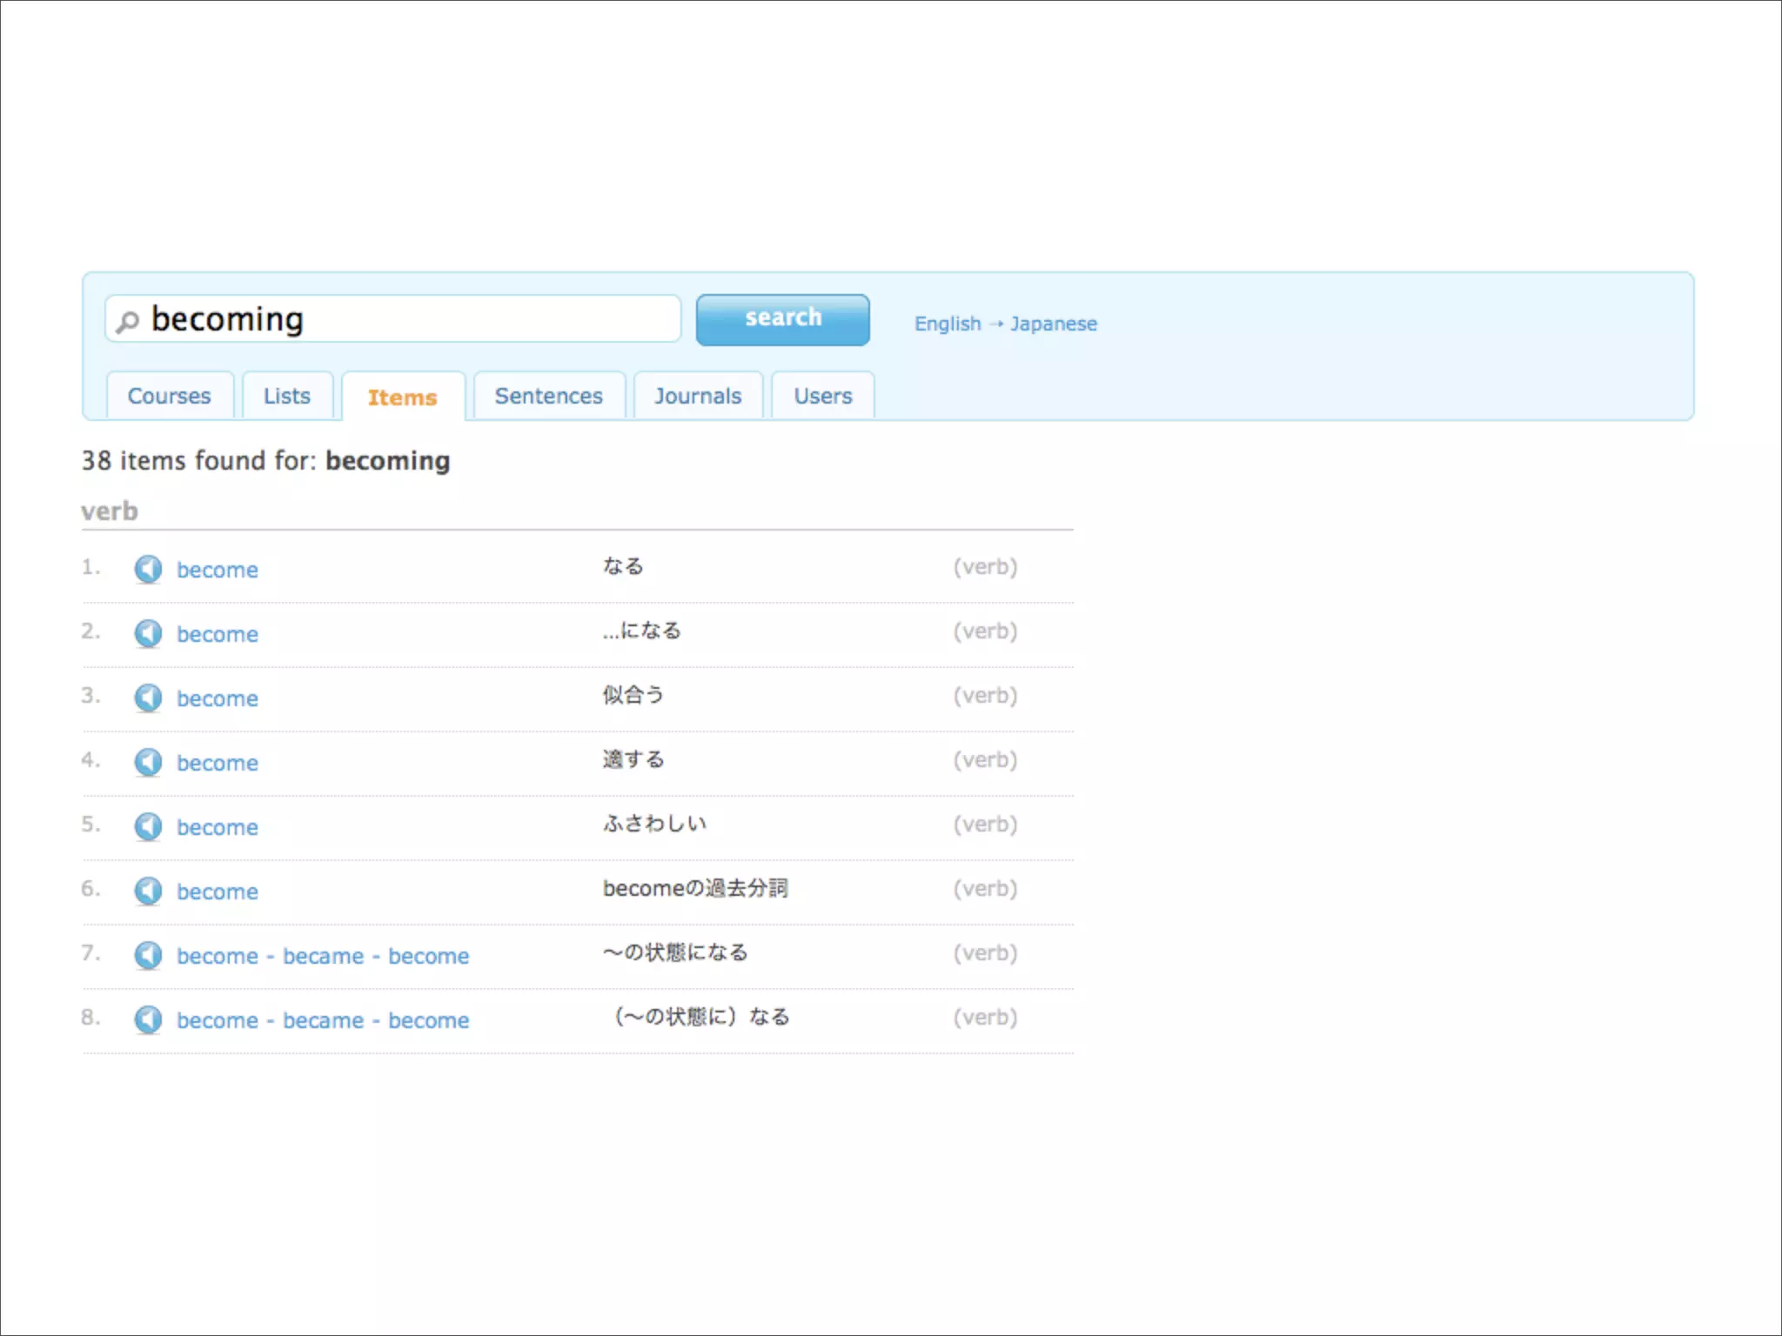
Task: Play audio icon on result row 6
Action: click(x=148, y=892)
